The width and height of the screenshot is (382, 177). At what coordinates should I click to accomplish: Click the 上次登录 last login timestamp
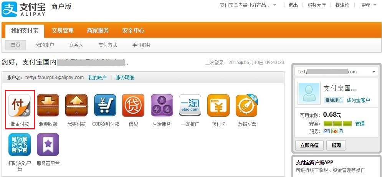245,63
